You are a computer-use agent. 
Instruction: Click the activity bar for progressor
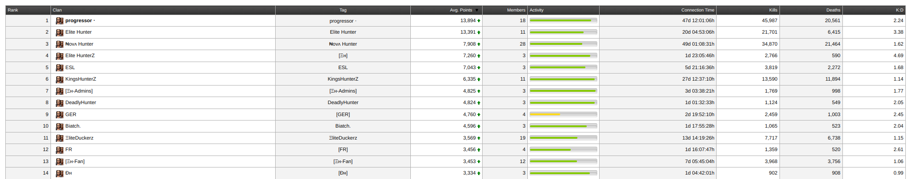tap(563, 20)
